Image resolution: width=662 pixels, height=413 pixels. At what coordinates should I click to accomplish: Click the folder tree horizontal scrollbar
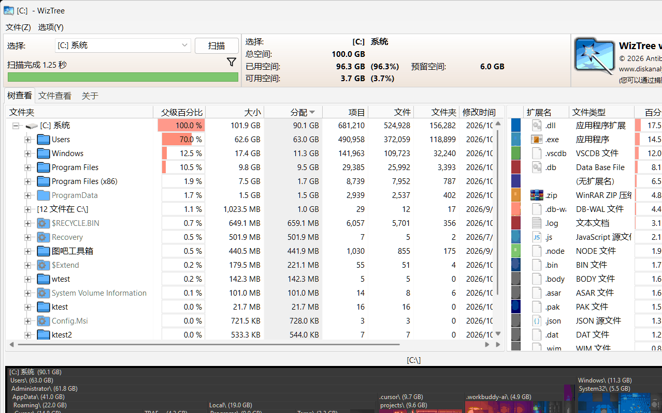(x=208, y=344)
